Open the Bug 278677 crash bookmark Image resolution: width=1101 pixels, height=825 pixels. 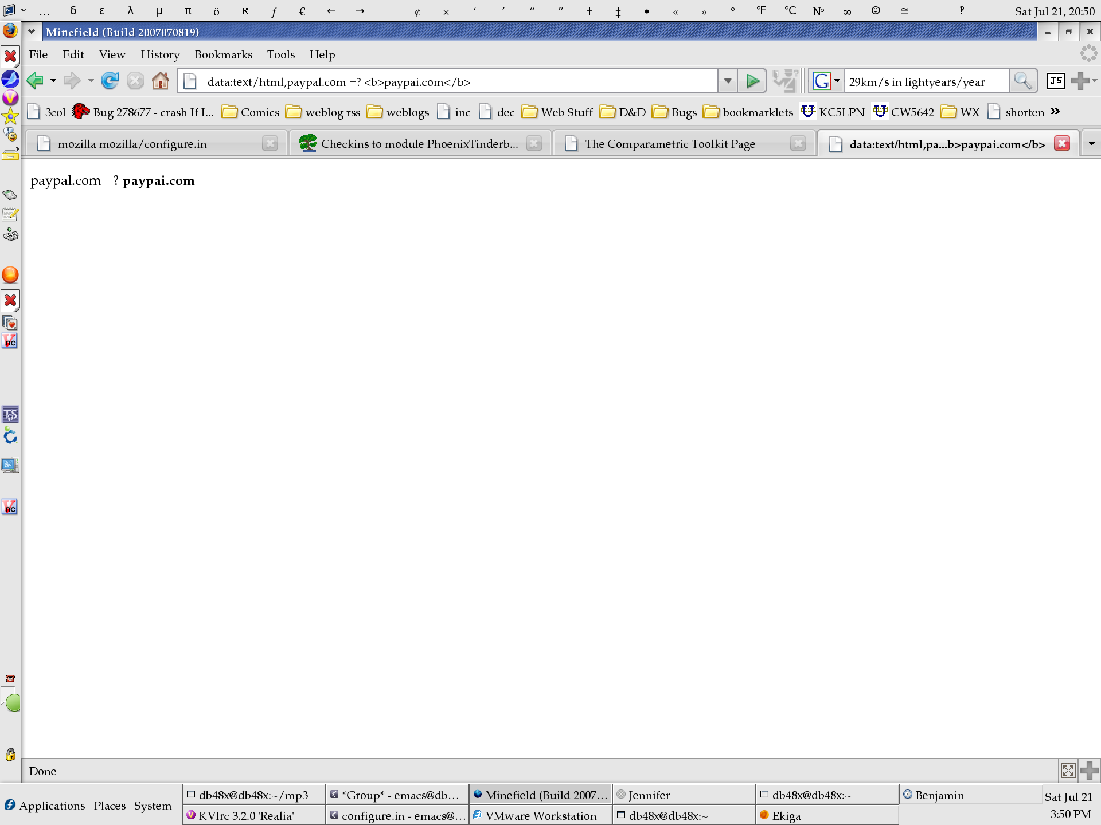(142, 112)
